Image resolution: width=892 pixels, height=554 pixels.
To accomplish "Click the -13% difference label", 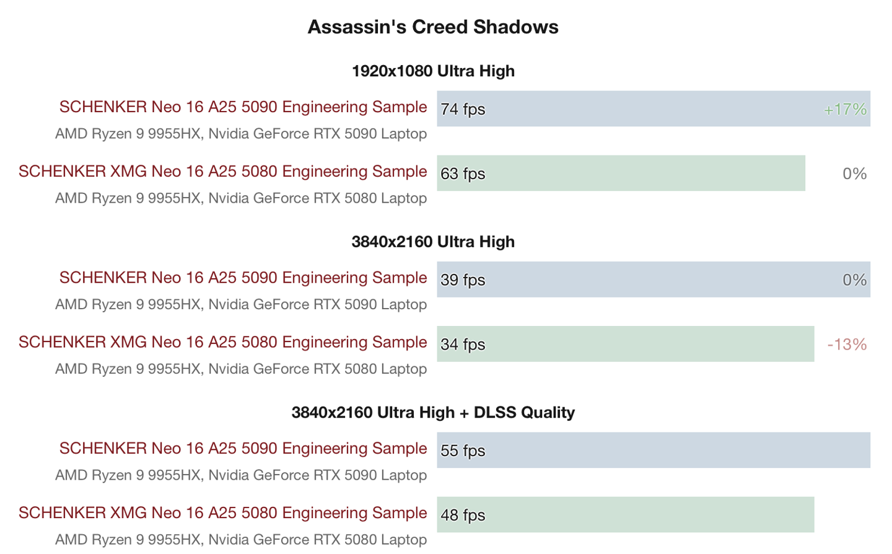I will pyautogui.click(x=847, y=345).
